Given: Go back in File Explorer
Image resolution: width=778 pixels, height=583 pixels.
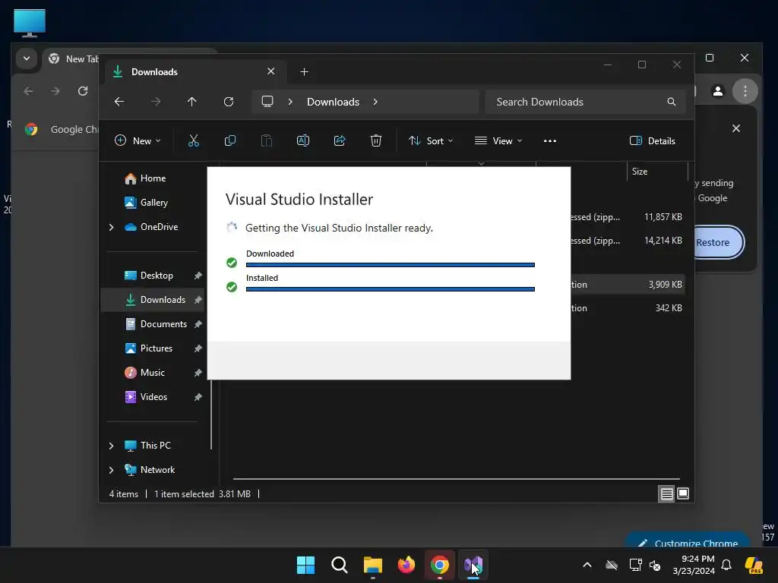Looking at the screenshot, I should pyautogui.click(x=119, y=102).
